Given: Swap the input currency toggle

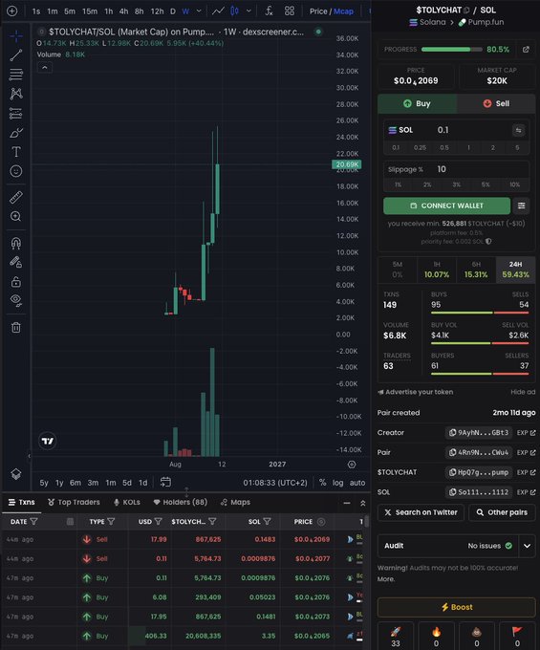Looking at the screenshot, I should click(x=518, y=130).
